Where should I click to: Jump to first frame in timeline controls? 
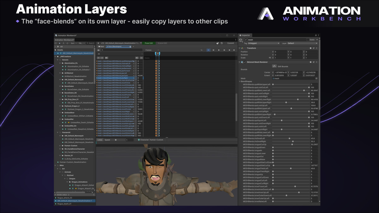point(214,50)
